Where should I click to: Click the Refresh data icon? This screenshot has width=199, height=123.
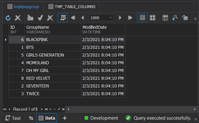[x=8, y=18]
